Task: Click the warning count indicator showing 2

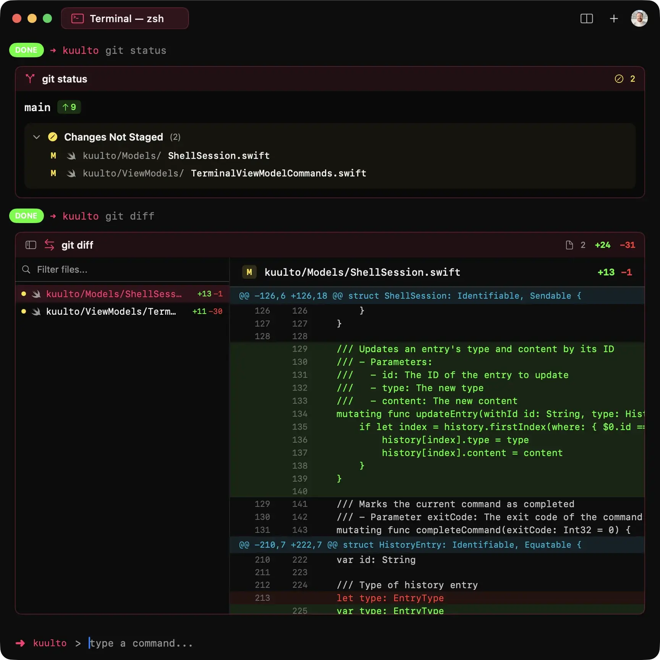Action: (625, 79)
